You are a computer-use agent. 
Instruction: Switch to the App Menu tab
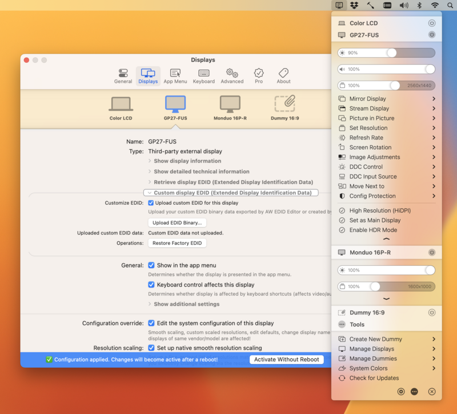[x=175, y=76]
